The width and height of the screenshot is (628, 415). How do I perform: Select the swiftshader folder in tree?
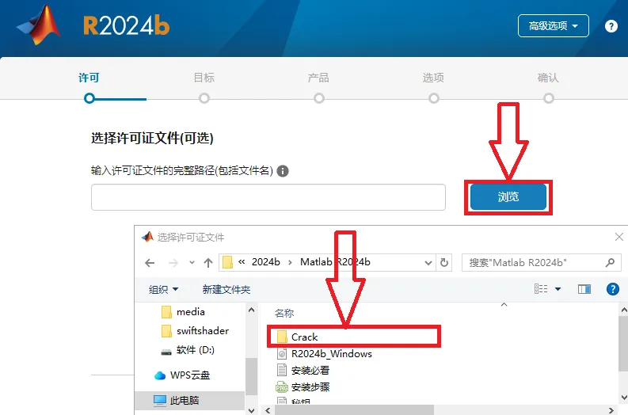click(195, 331)
